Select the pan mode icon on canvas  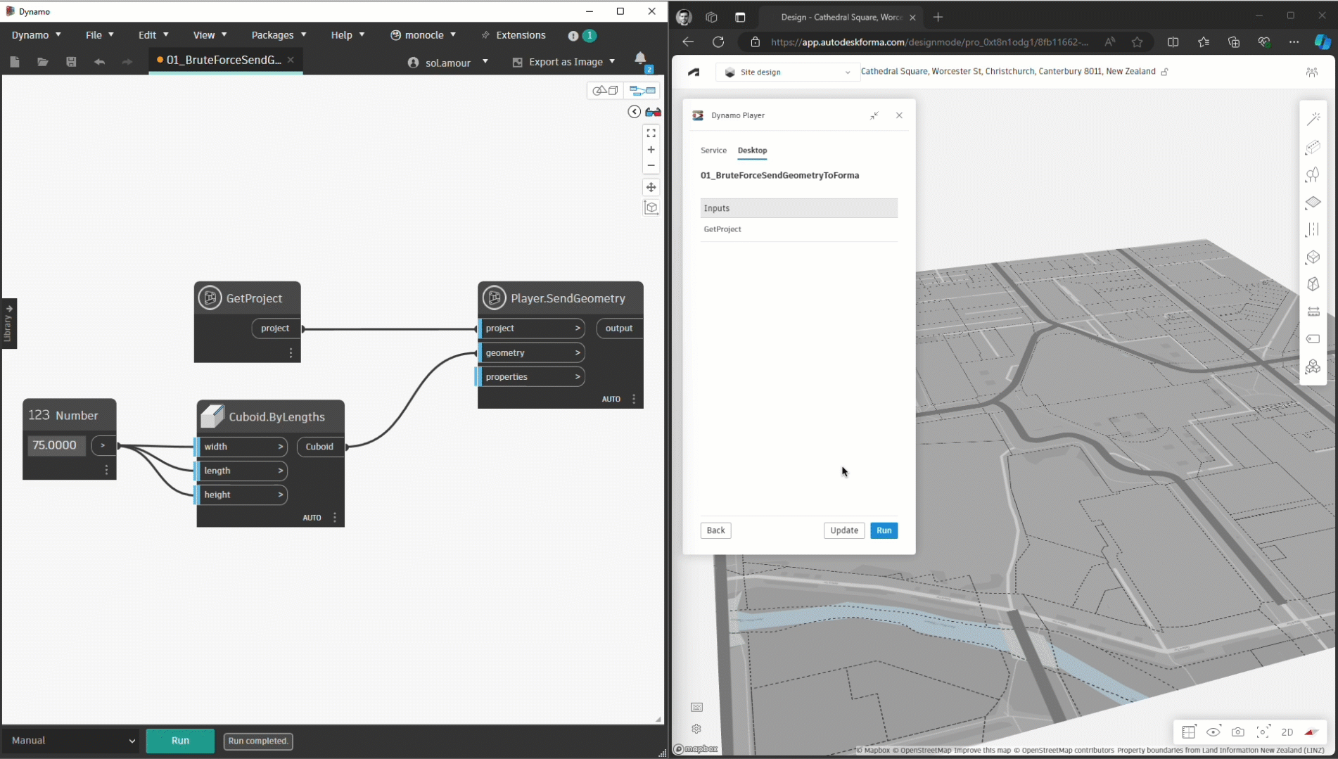(x=651, y=187)
